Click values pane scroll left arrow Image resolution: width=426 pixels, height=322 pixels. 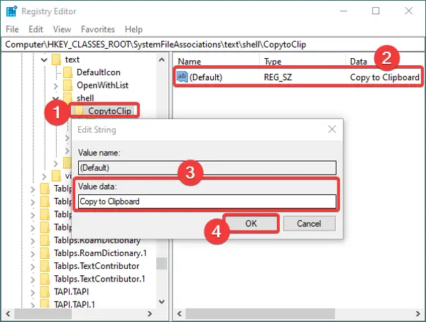click(x=179, y=314)
